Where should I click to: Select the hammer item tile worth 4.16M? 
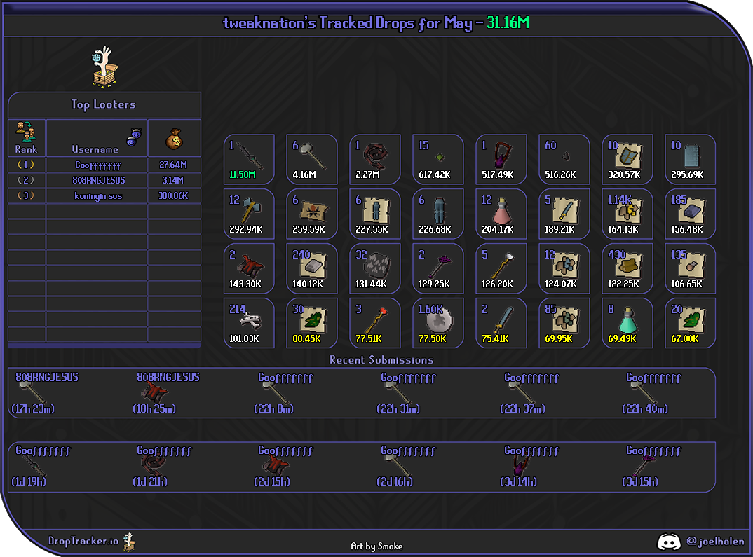(x=312, y=159)
